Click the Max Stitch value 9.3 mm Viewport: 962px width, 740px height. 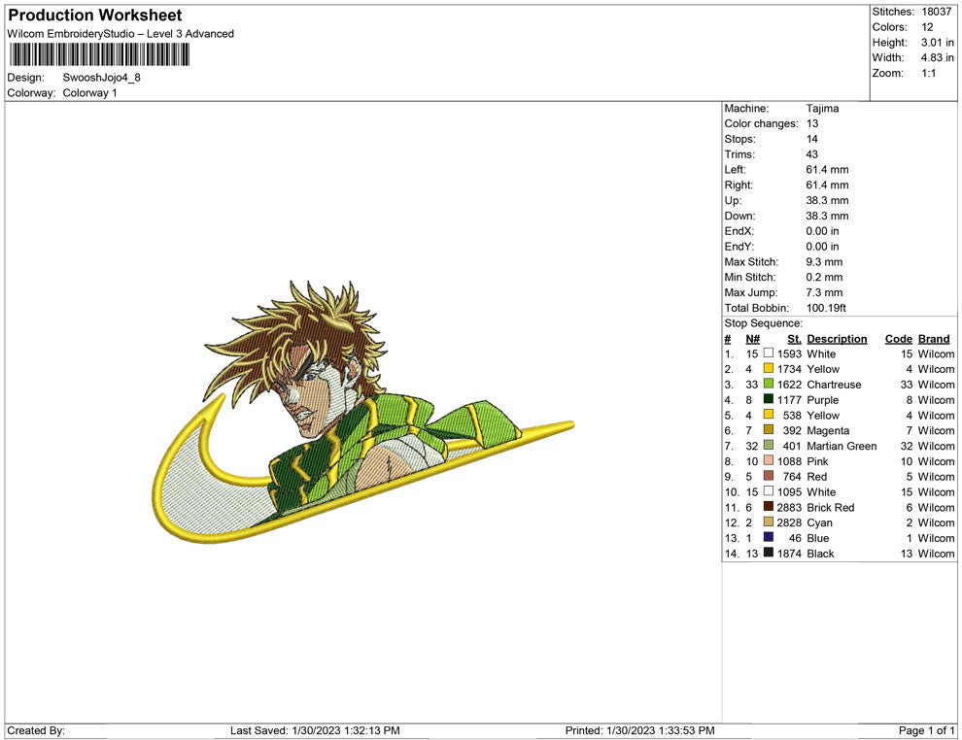tap(824, 262)
